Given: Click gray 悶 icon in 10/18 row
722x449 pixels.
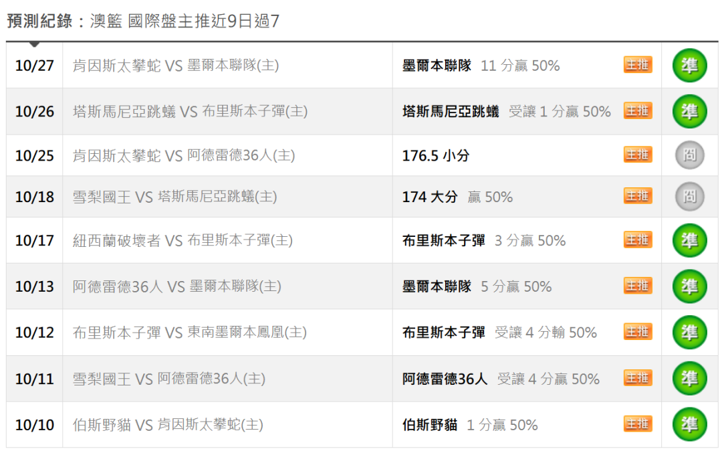Looking at the screenshot, I should pos(689,197).
